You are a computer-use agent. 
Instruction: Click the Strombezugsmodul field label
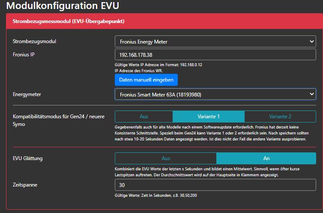click(x=35, y=41)
